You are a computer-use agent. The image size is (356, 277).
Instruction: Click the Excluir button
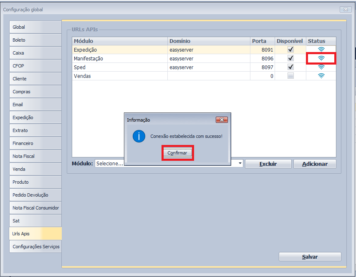(268, 164)
